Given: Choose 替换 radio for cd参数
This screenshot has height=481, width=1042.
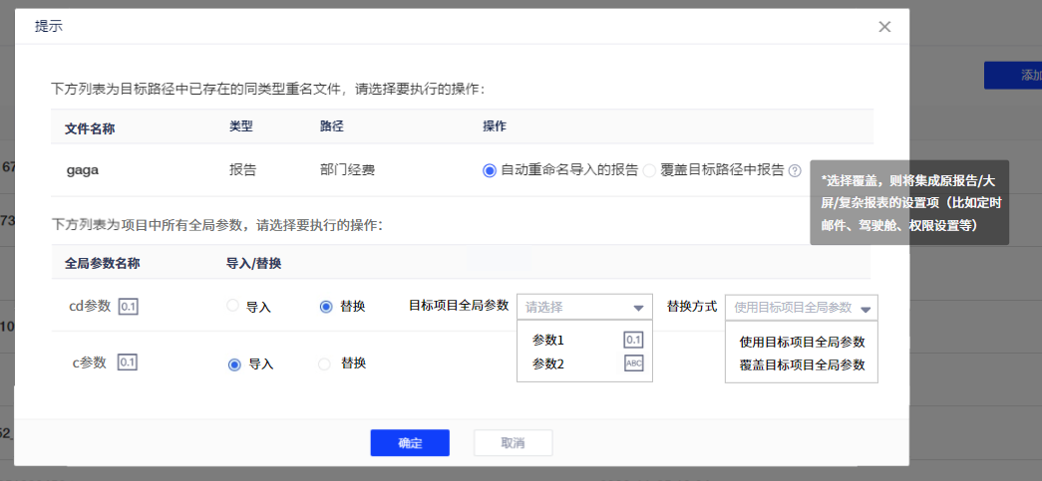Looking at the screenshot, I should point(326,307).
